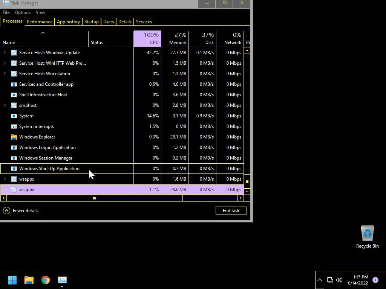The width and height of the screenshot is (386, 289).
Task: Expand the first wsappx process group
Action: [5, 179]
